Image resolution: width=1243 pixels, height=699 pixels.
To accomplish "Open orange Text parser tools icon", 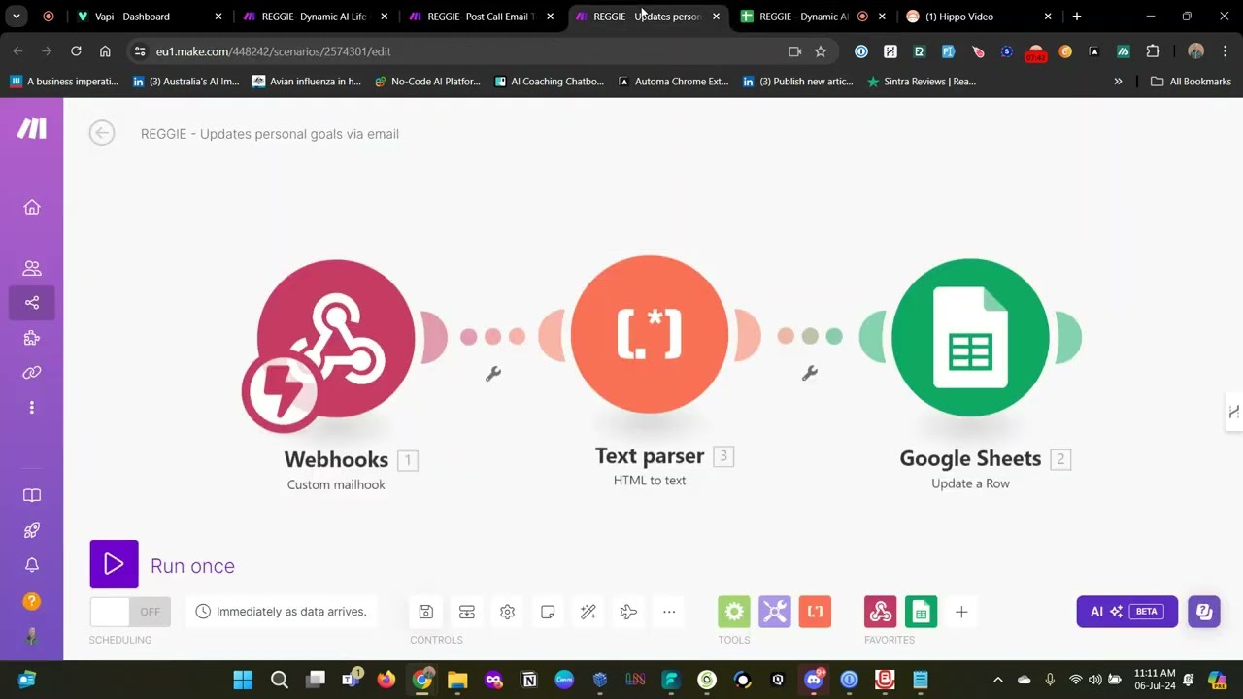I will coord(815,612).
